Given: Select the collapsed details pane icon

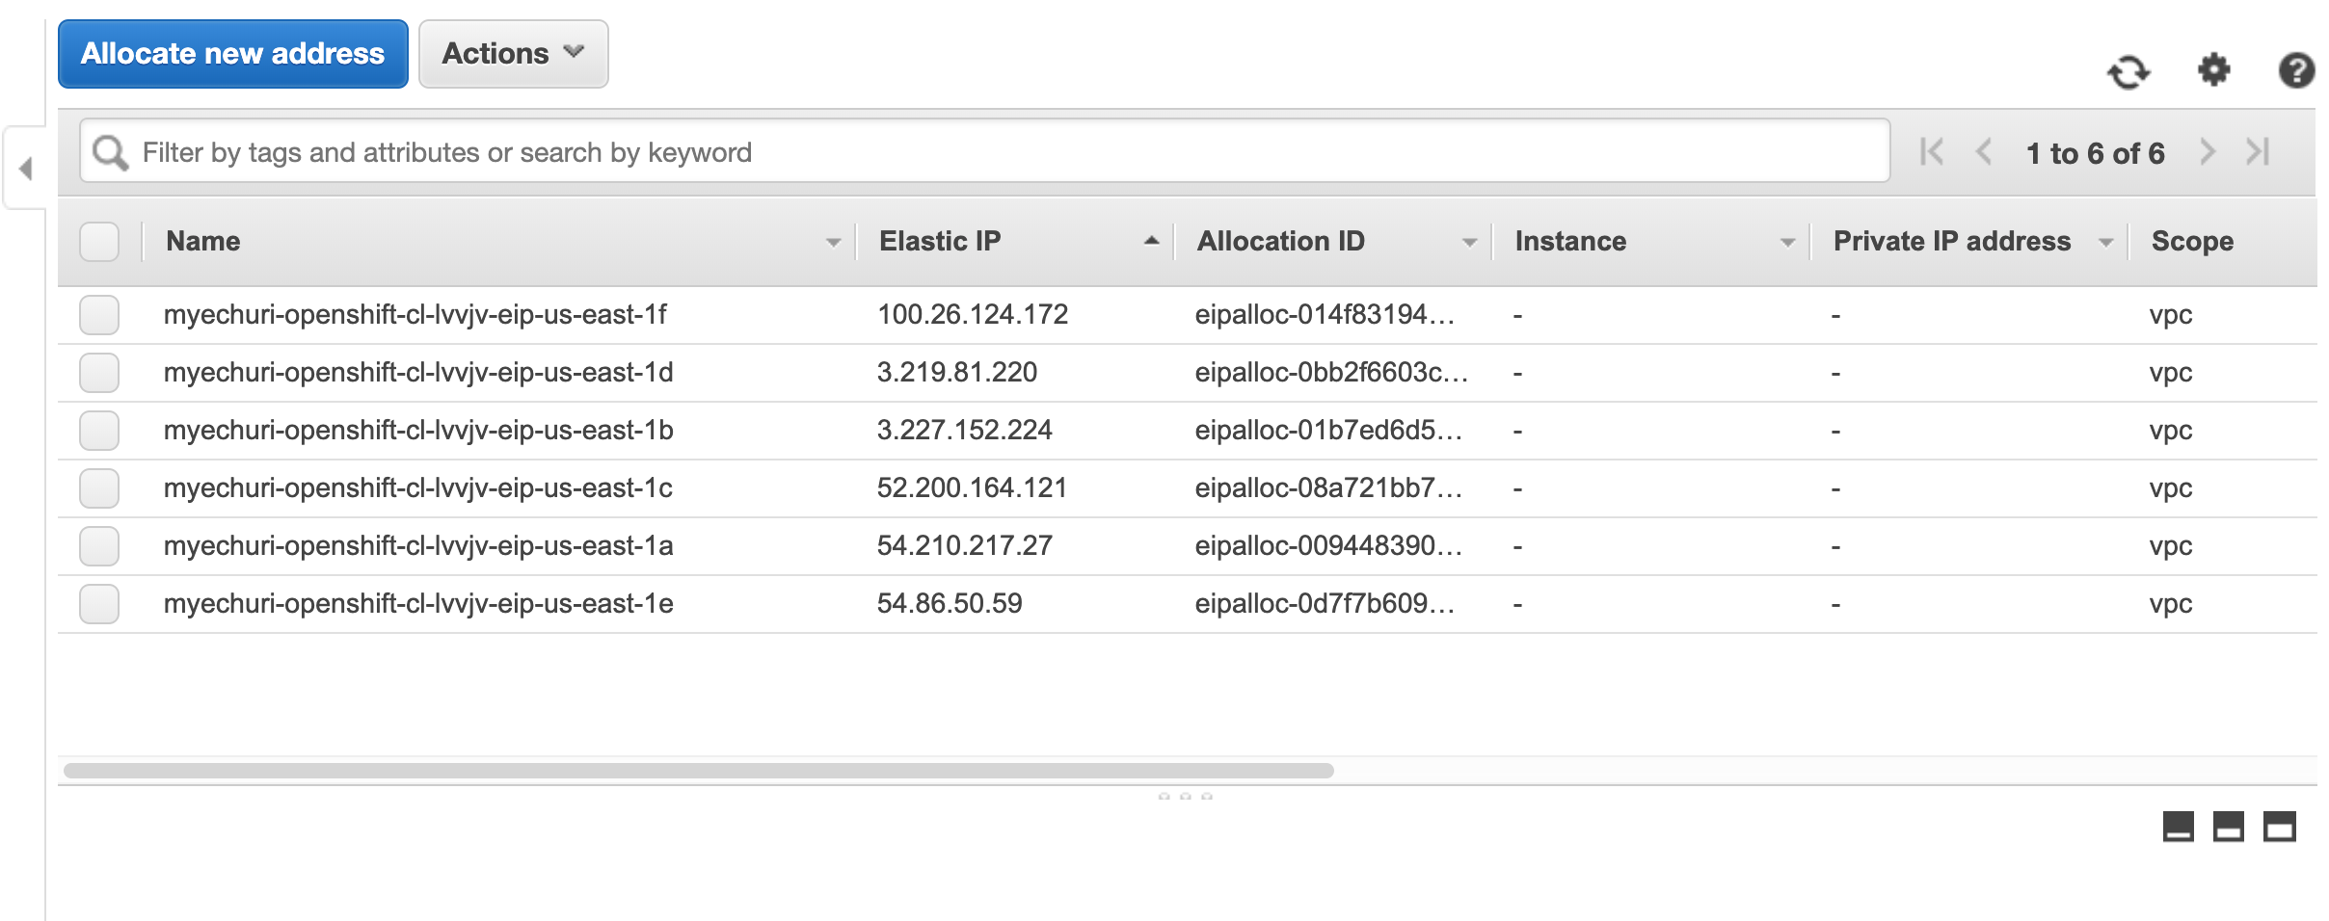Looking at the screenshot, I should coord(2178,827).
